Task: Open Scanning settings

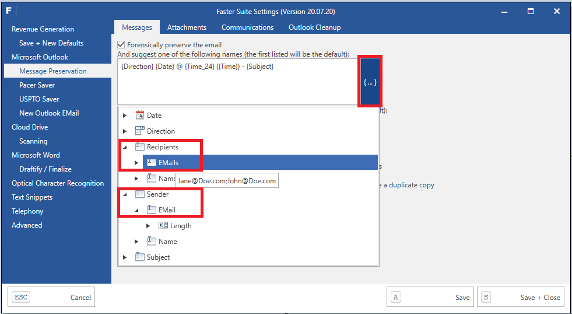Action: 33,141
